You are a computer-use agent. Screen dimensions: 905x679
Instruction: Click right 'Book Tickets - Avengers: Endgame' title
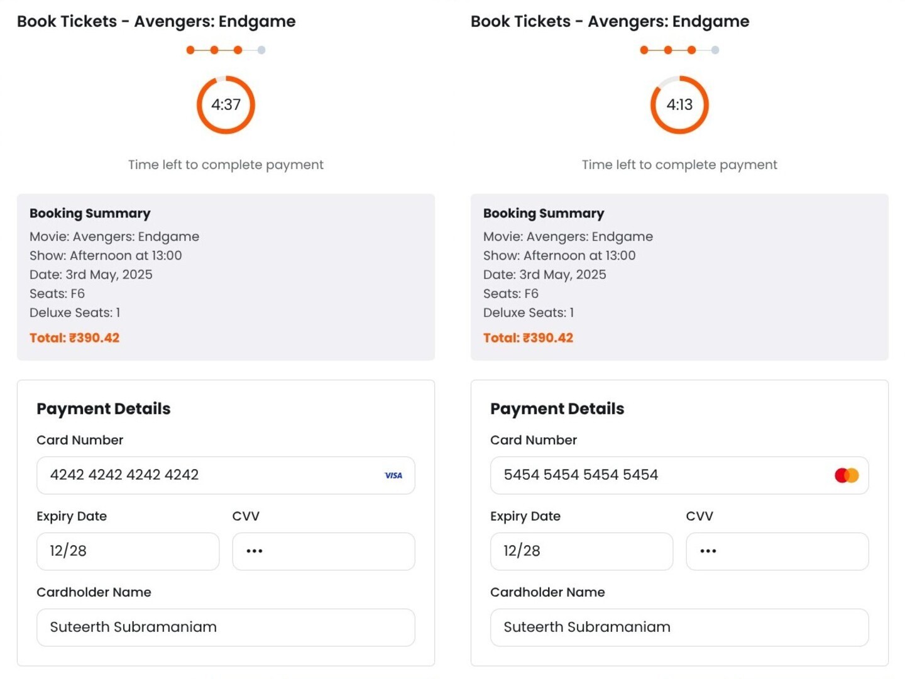[610, 21]
